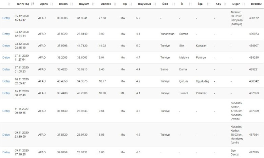Image resolution: width=264 pixels, height=158 pixels.
Task: Click the Diğer column sort icon
Action: click(243, 4)
